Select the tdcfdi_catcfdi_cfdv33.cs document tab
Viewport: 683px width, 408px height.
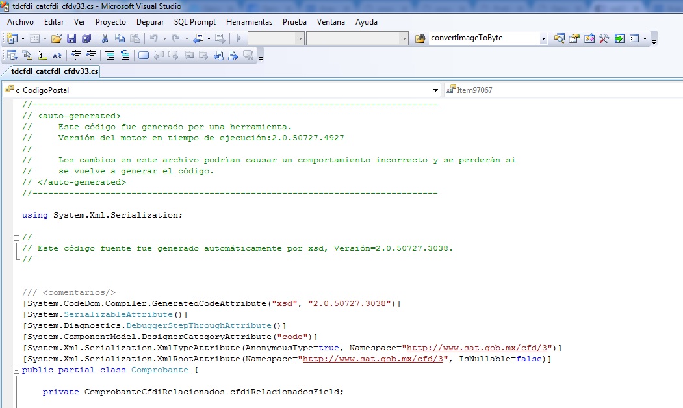(x=55, y=71)
